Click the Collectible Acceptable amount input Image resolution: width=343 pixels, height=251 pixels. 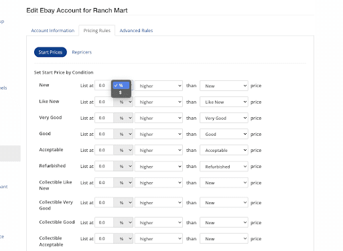pyautogui.click(x=104, y=238)
